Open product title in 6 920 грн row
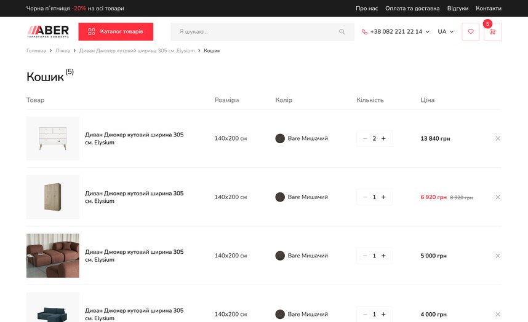 click(134, 197)
